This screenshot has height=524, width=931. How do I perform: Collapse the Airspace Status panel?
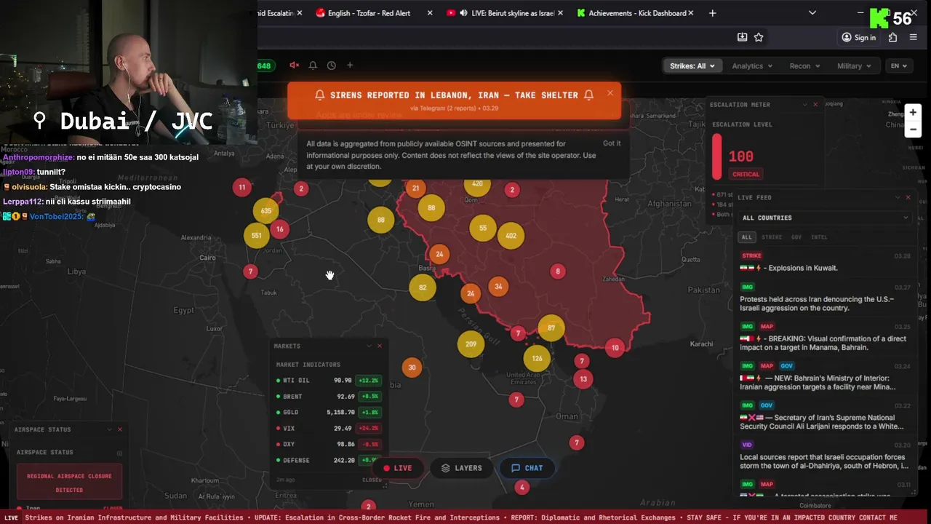tap(110, 429)
